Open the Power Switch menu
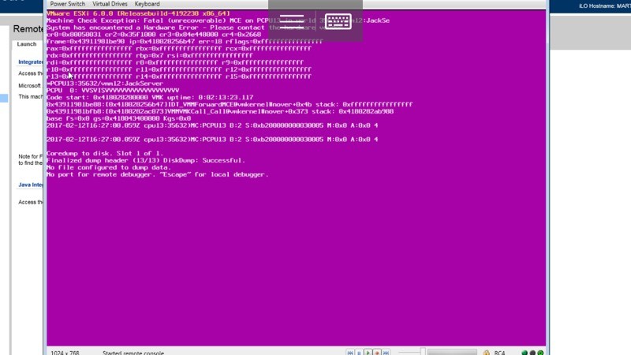This screenshot has height=355, width=631. coord(67,4)
